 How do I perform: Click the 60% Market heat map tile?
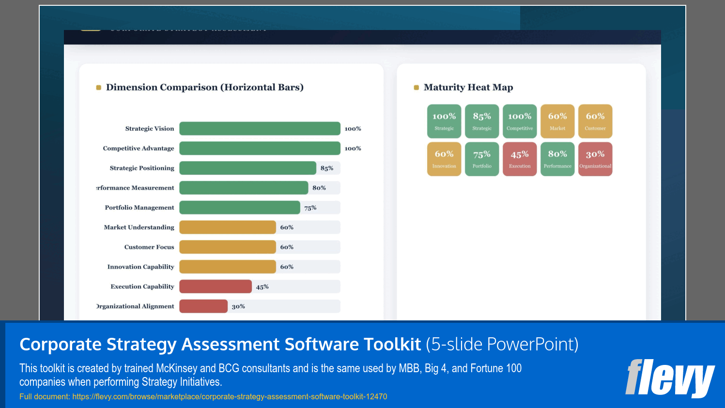[x=557, y=121]
